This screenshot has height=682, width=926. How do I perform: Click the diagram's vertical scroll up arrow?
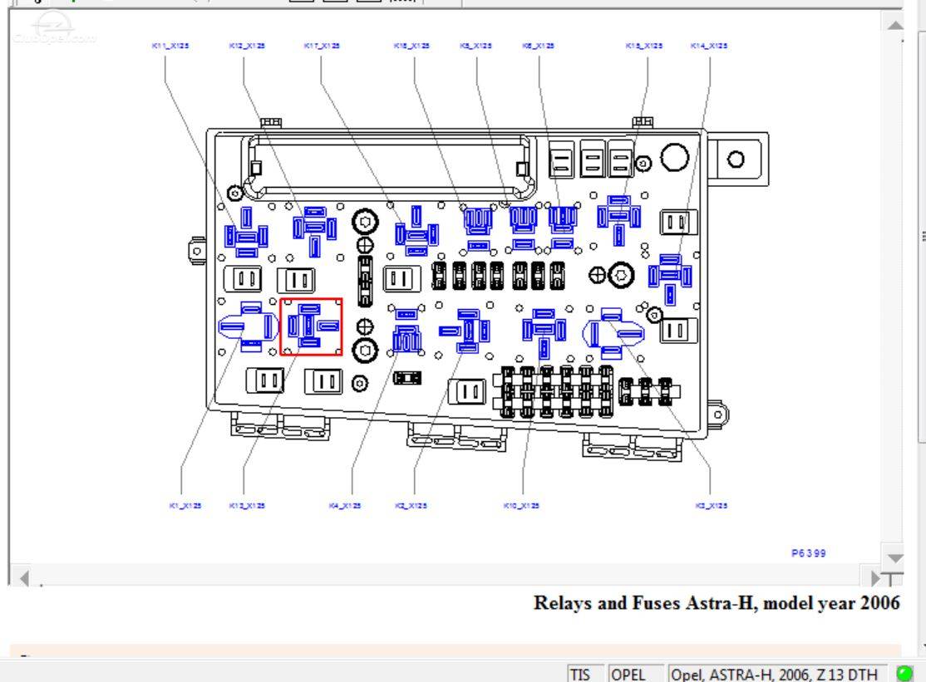click(x=894, y=25)
